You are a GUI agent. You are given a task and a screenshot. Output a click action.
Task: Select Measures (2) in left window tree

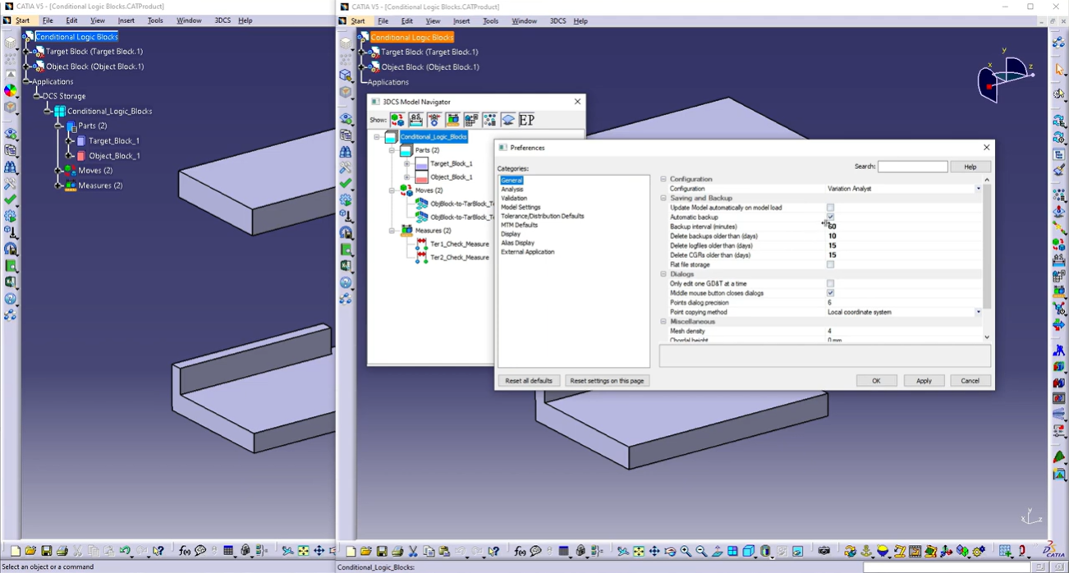(x=100, y=186)
